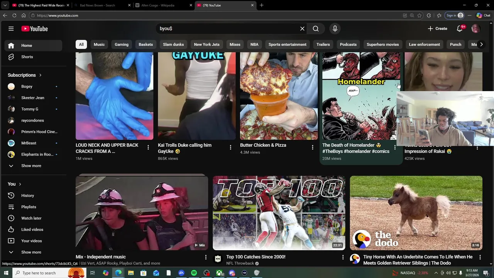494x278 pixels.
Task: Open the Independent music mix thumbnail
Action: point(142,213)
